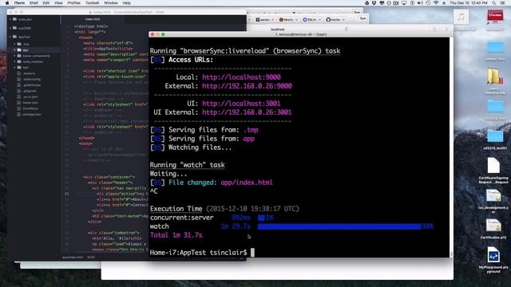Screen dimensions: 511x287
Task: Click the Execution Time heading
Action: point(176,209)
